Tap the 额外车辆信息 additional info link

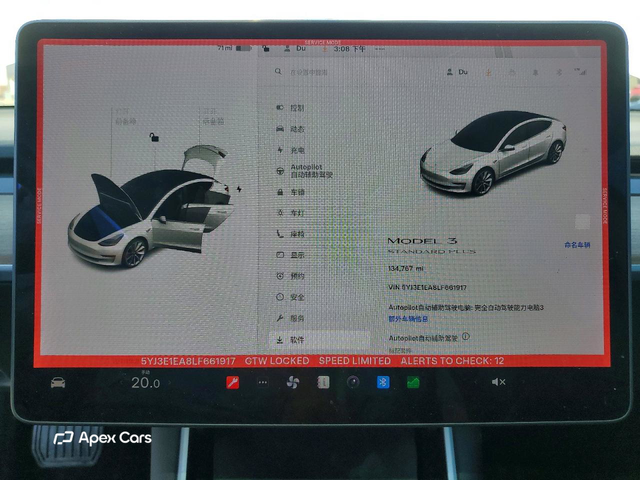408,318
